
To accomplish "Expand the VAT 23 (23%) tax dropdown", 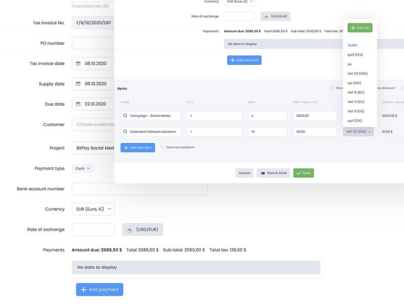I will 356,131.
